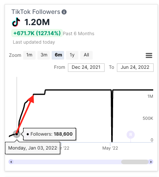The width and height of the screenshot is (159, 177).
Task: Click the From date field Dec 24, 2021
Action: [86, 68]
